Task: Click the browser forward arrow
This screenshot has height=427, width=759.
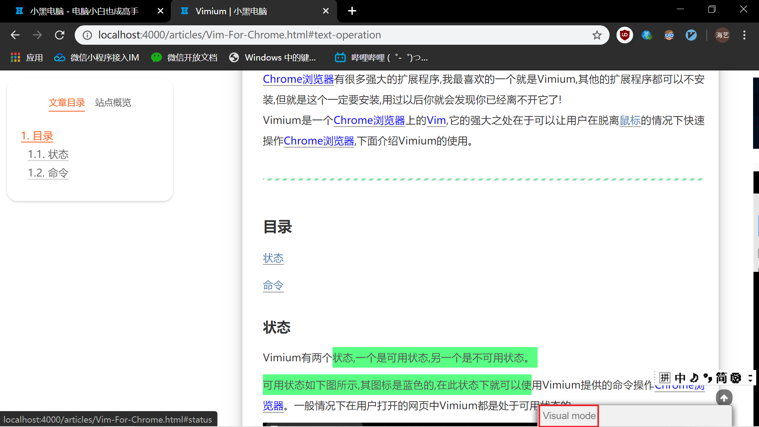Action: pos(37,35)
